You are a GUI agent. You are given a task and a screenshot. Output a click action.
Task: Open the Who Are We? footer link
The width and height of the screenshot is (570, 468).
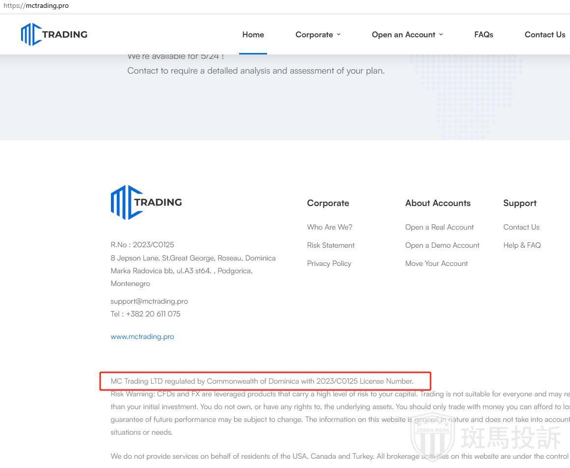[x=329, y=227]
